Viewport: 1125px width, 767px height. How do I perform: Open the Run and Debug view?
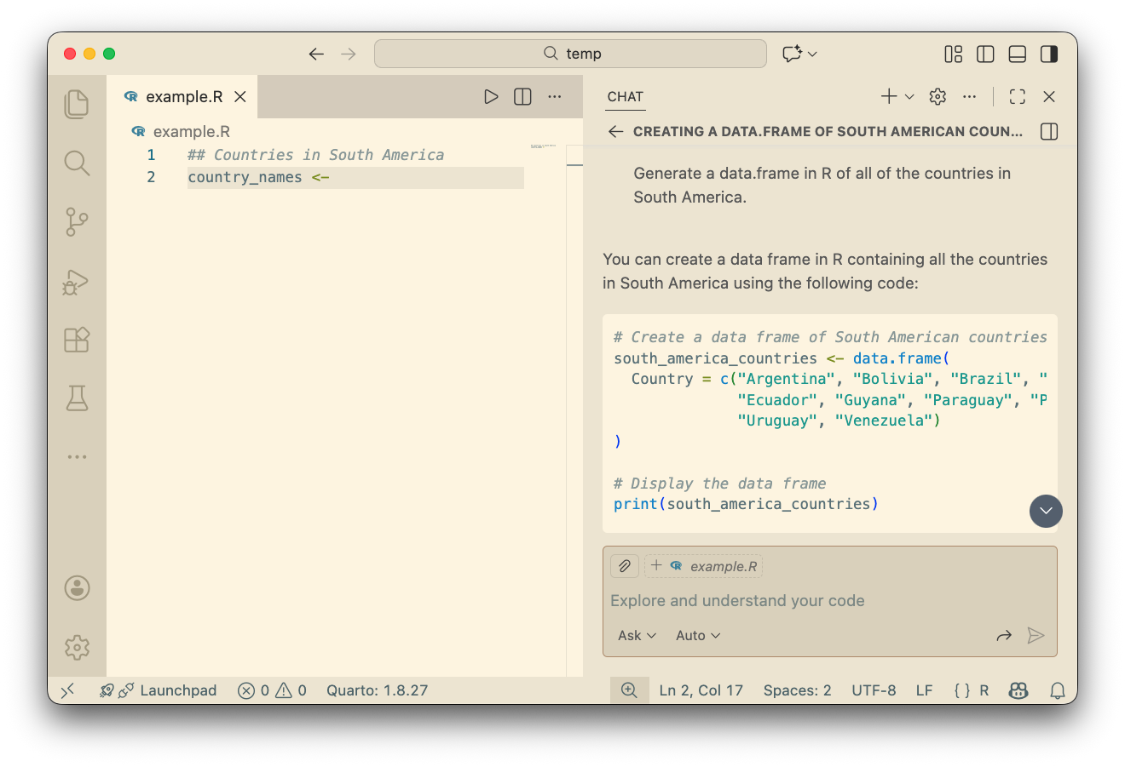pyautogui.click(x=77, y=281)
